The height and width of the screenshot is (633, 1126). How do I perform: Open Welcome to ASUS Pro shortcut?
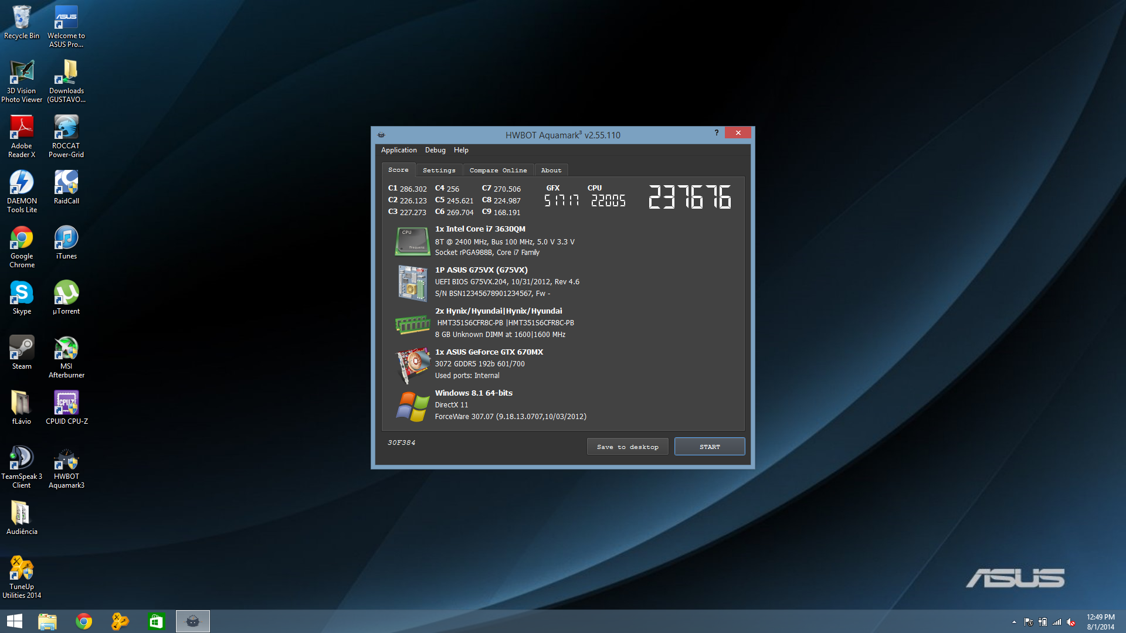coord(66,26)
